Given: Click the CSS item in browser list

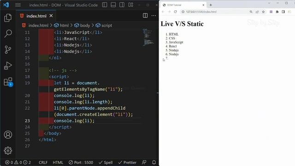Looking at the screenshot, I should [172, 38].
